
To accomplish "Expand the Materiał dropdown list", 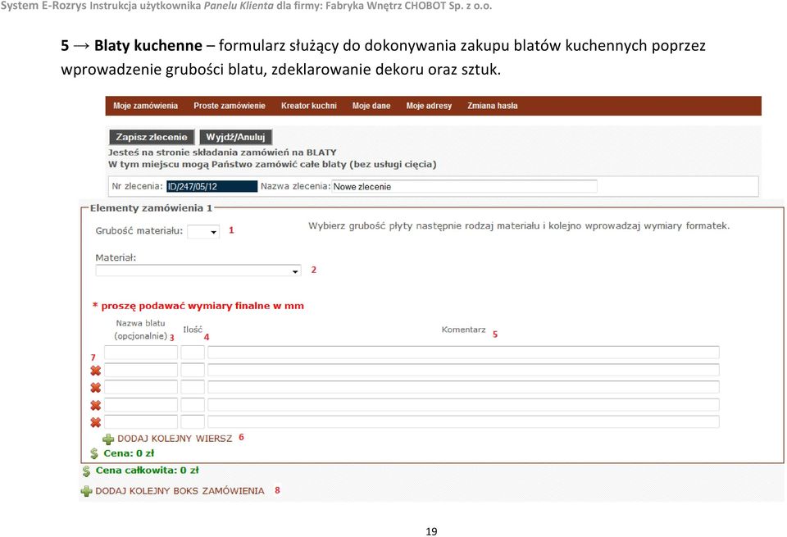I will pyautogui.click(x=198, y=271).
